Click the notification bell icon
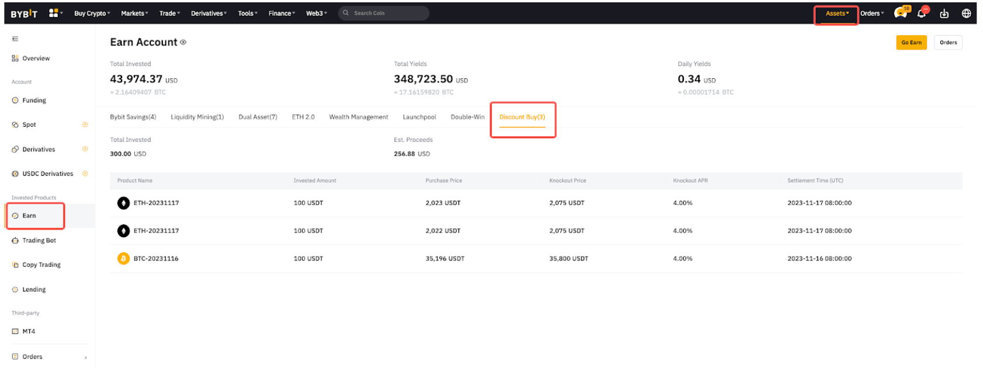This screenshot has width=983, height=376. point(922,13)
